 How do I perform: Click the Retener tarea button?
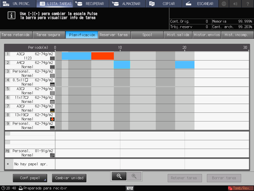coord(185,178)
